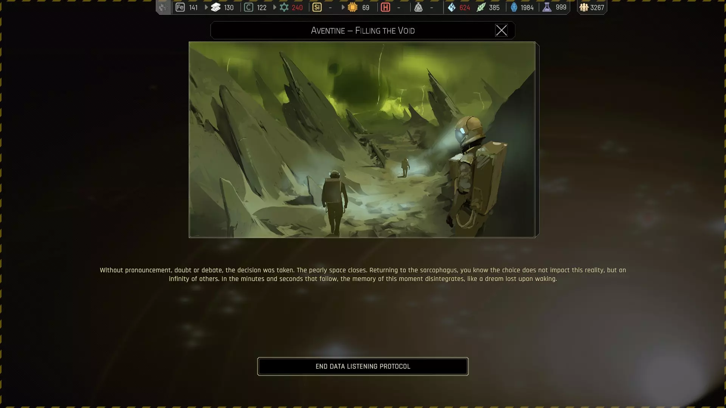Image resolution: width=726 pixels, height=408 pixels.
Task: Click arrow between carbon and components resources
Action: click(x=275, y=7)
